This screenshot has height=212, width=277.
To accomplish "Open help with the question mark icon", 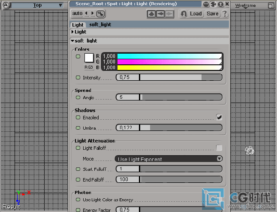I will click(225, 14).
